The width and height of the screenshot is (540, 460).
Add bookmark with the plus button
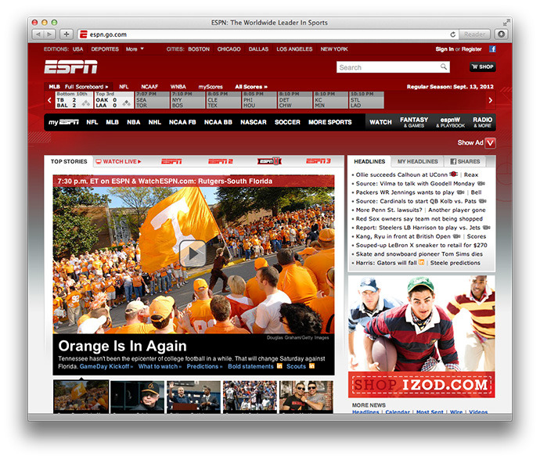coord(67,34)
